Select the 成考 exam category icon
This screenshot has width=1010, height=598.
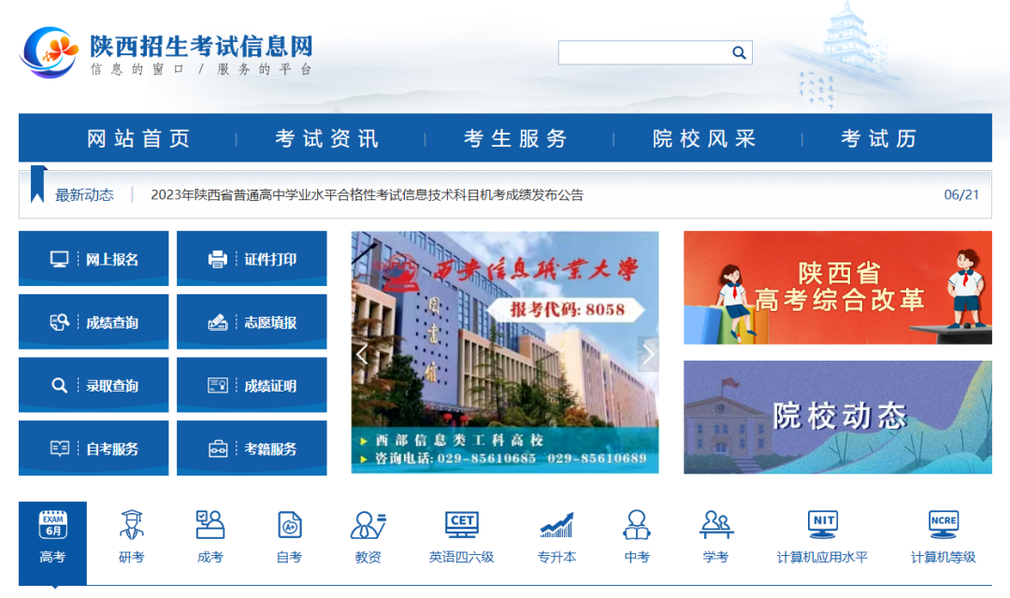pyautogui.click(x=210, y=525)
